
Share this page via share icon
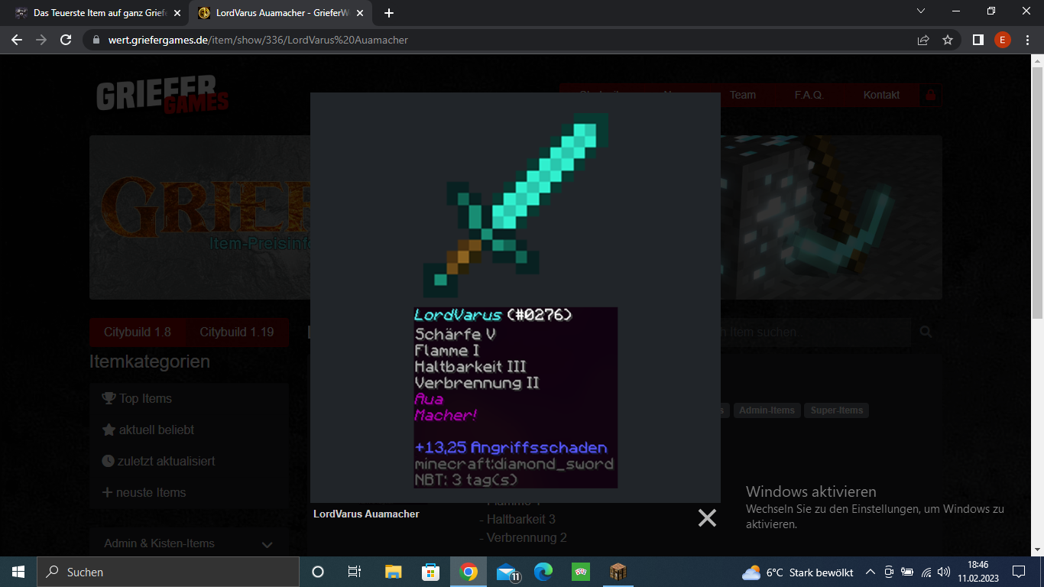(923, 40)
